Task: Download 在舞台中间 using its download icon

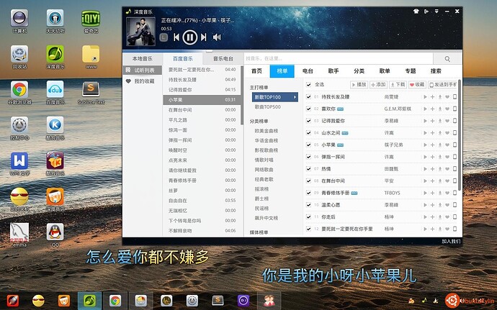Action: click(x=440, y=181)
